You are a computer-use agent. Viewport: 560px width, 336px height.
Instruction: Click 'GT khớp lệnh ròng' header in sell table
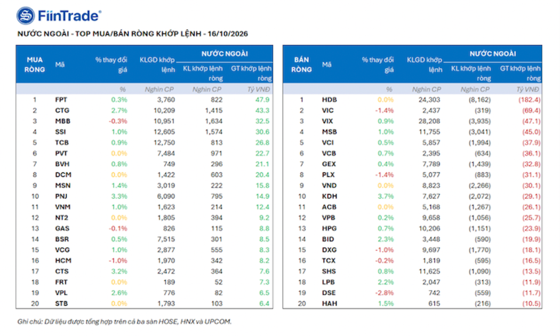point(521,73)
